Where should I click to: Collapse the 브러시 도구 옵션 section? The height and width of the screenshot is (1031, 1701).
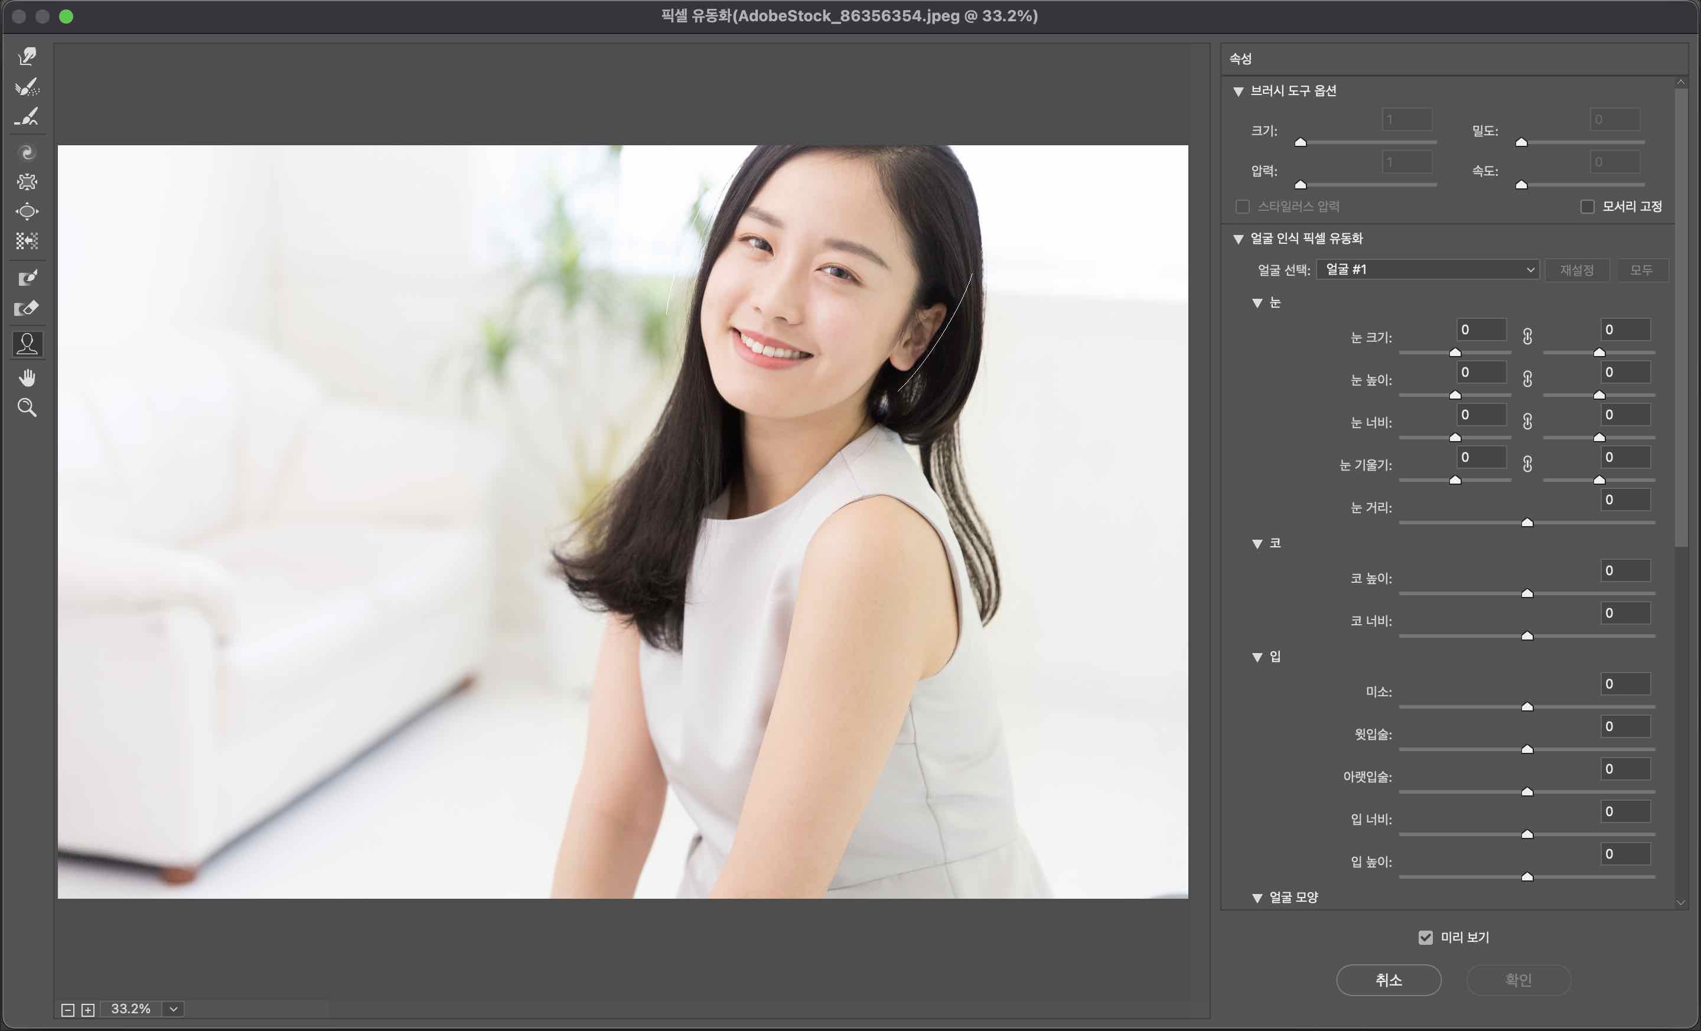(1239, 91)
